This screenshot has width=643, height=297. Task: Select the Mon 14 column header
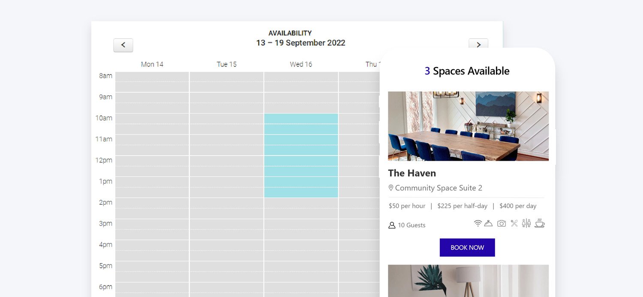click(152, 64)
